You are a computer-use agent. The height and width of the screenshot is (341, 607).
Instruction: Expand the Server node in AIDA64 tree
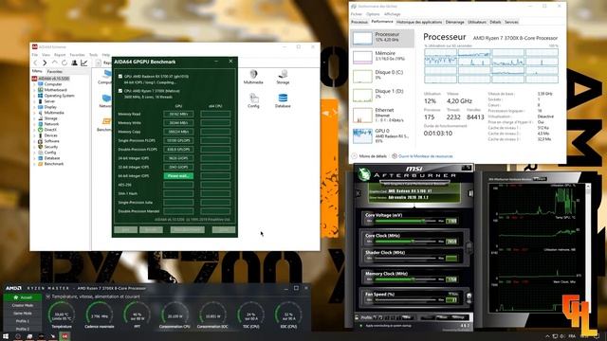pyautogui.click(x=34, y=101)
